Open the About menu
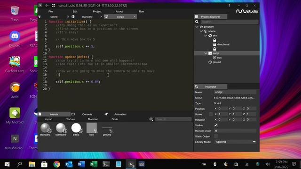301x169 pixels. 119,11
